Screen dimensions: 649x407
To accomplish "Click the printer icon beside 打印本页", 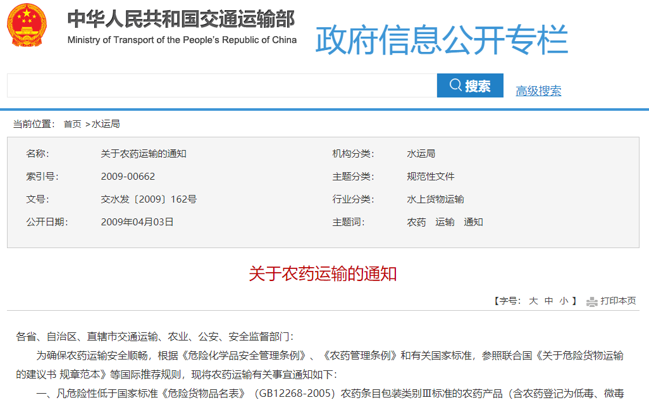I will tap(591, 301).
